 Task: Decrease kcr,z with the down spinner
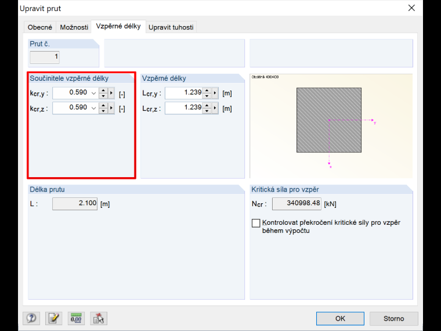[103, 111]
